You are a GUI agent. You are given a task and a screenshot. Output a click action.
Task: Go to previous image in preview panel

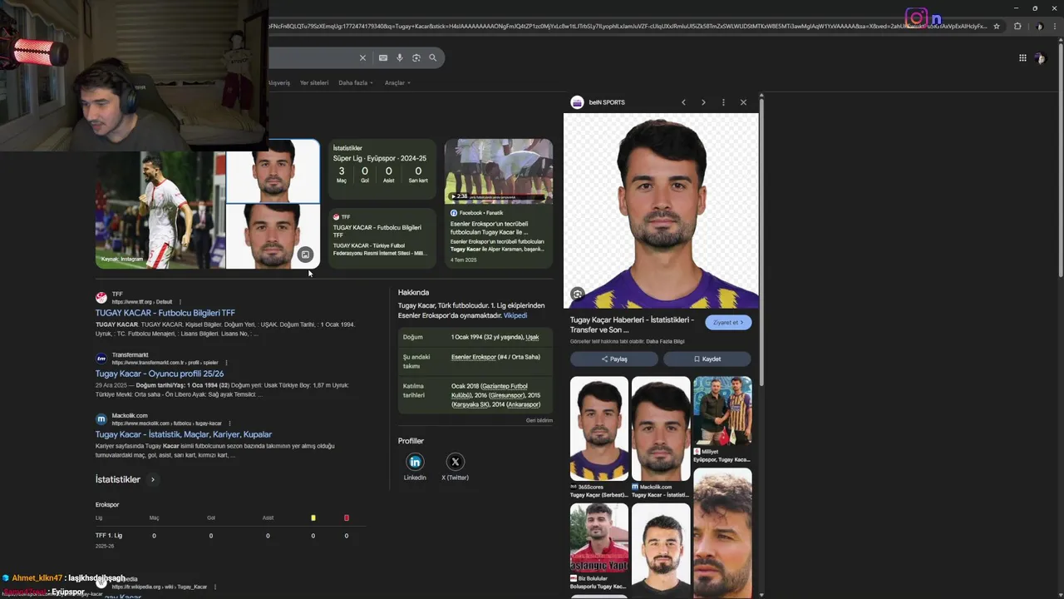(x=683, y=102)
